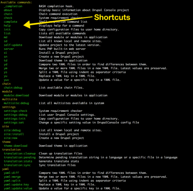Click the 'Available commands:' heading
Image resolution: width=193 pixels, height=191 pixels.
tap(16, 2)
